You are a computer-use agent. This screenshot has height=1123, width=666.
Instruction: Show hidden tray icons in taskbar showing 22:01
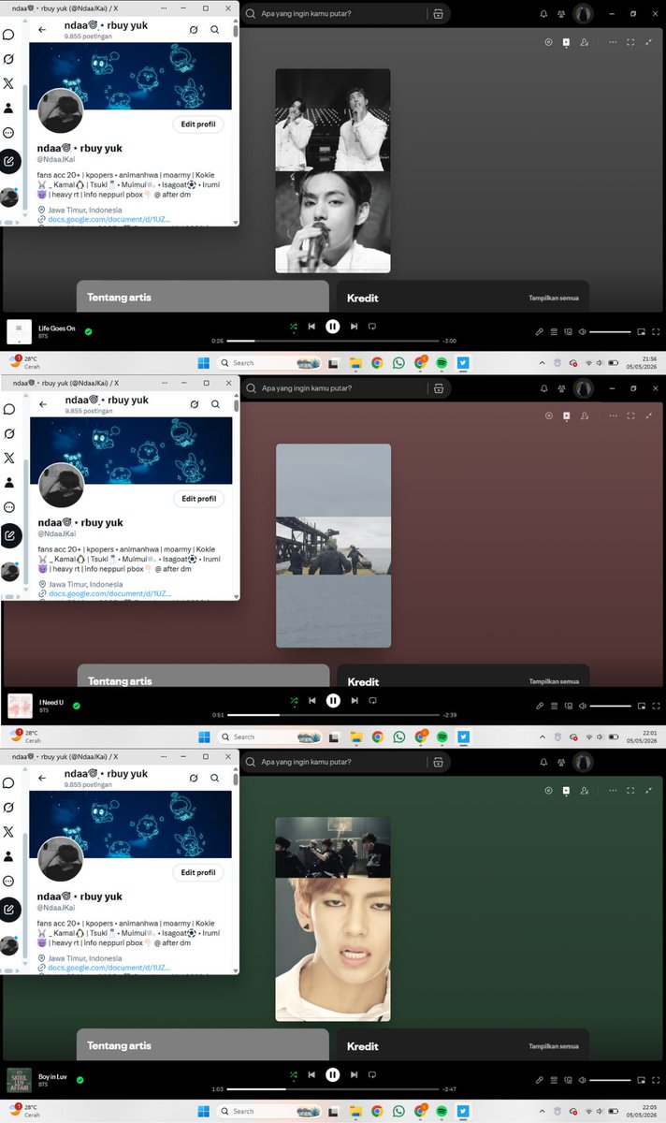542,737
